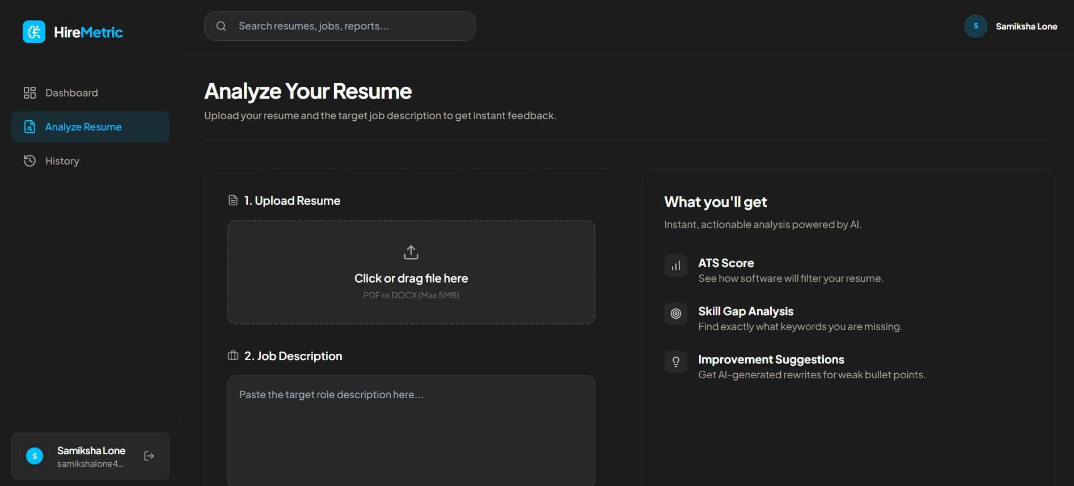Click the magnifier search icon
This screenshot has height=486, width=1074.
tap(221, 26)
